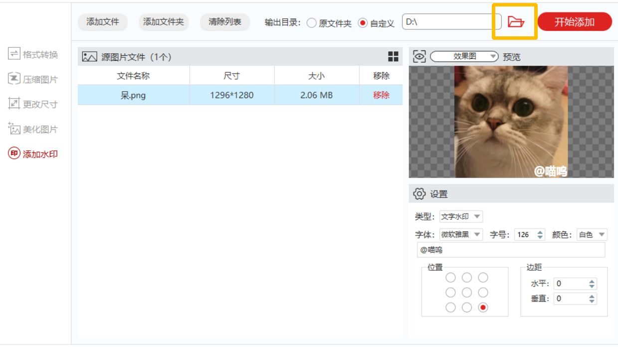This screenshot has width=618, height=347.
Task: Set watermark position to middle-left
Action: point(450,292)
